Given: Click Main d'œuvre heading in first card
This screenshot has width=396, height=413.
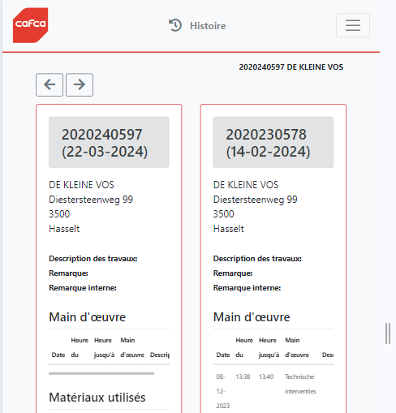Looking at the screenshot, I should coord(88,317).
